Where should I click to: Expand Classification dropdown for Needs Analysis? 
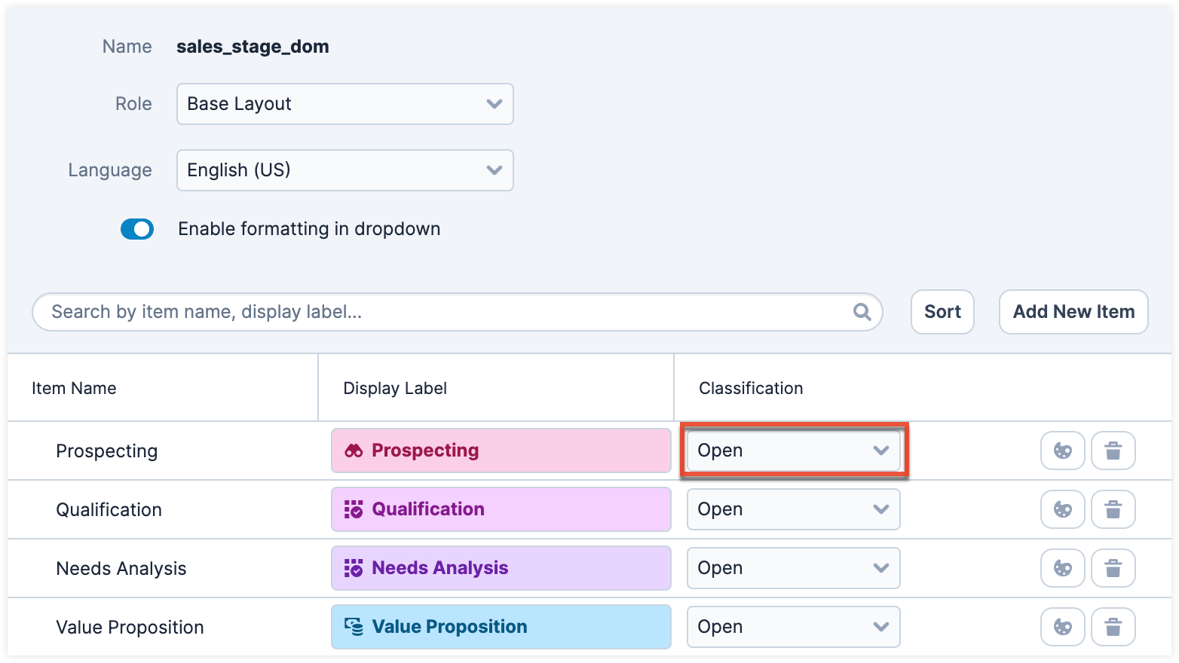click(x=793, y=568)
